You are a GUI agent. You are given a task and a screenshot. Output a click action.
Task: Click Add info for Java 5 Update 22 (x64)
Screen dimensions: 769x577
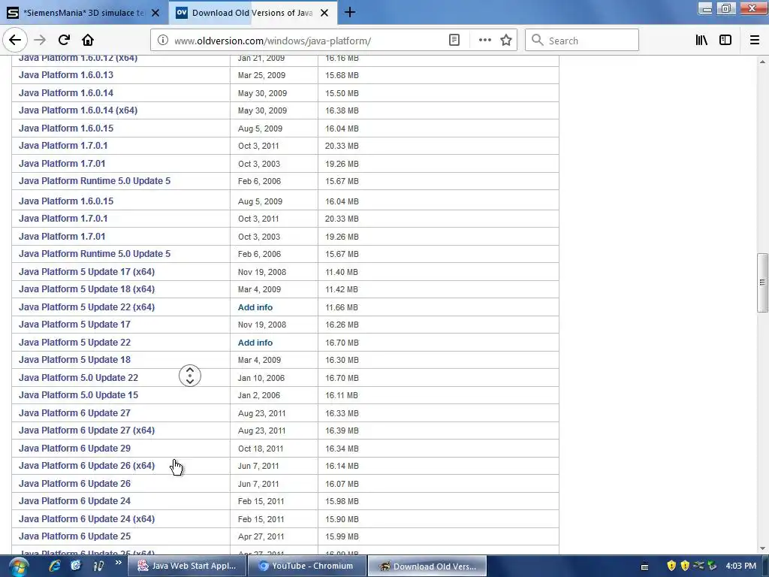pyautogui.click(x=255, y=307)
